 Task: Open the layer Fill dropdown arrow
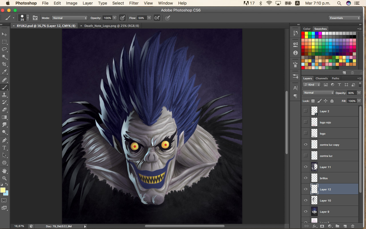pyautogui.click(x=359, y=101)
